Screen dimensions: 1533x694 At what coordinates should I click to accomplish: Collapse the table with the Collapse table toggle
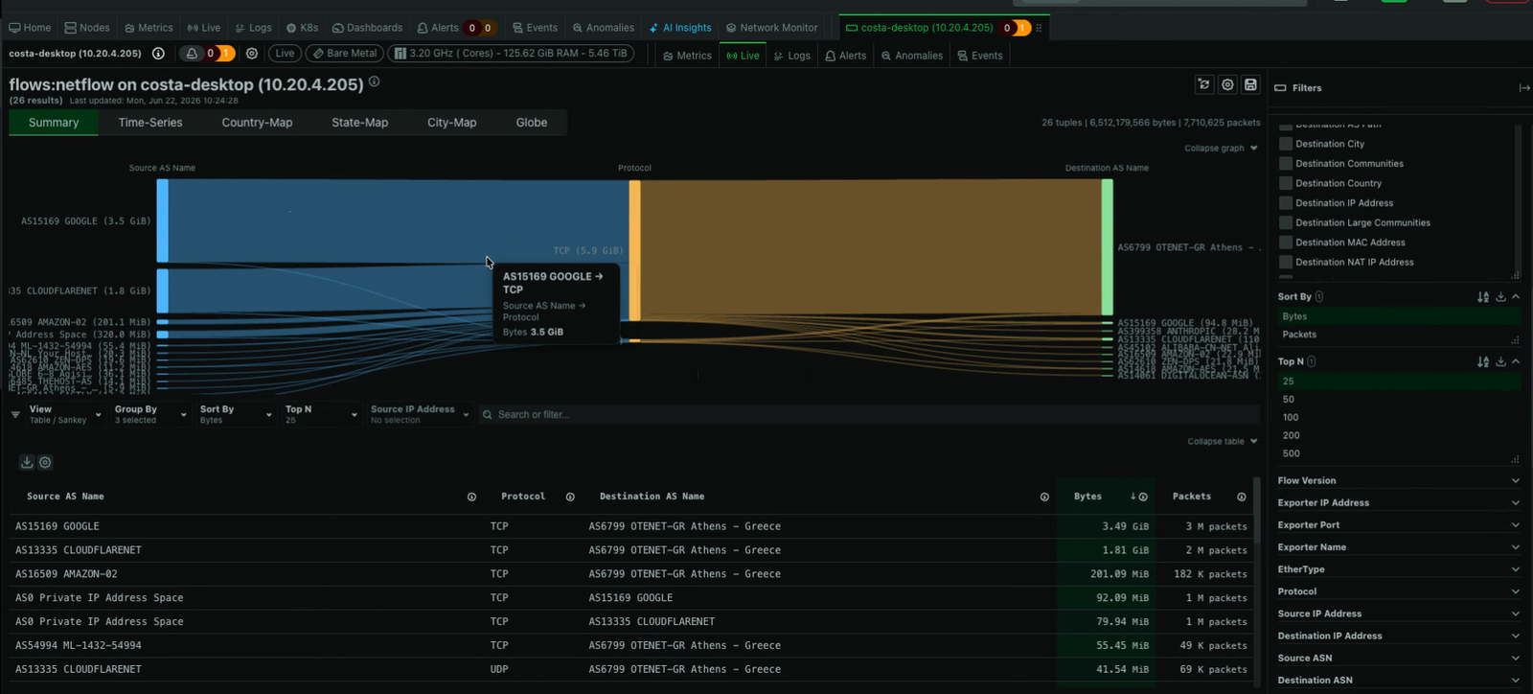[1223, 442]
